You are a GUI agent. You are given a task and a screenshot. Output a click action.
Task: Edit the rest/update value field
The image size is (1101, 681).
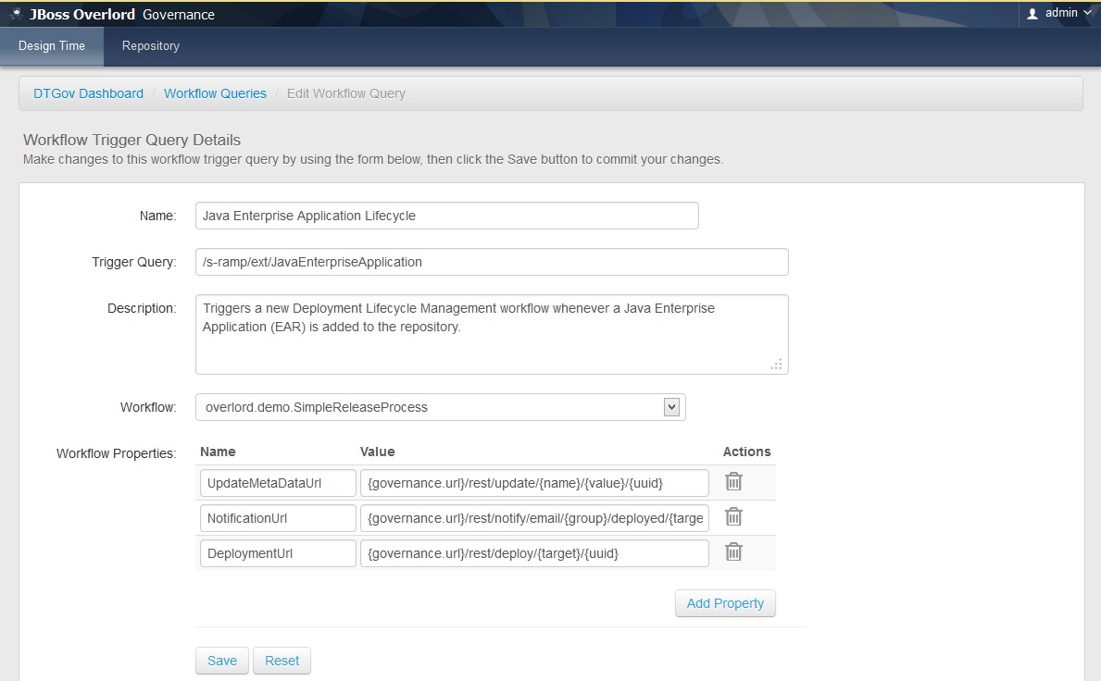coord(534,483)
